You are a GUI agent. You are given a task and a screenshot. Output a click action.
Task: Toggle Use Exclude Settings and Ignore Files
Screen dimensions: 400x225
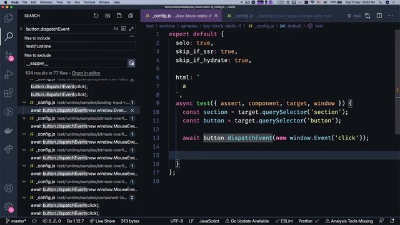(x=131, y=63)
